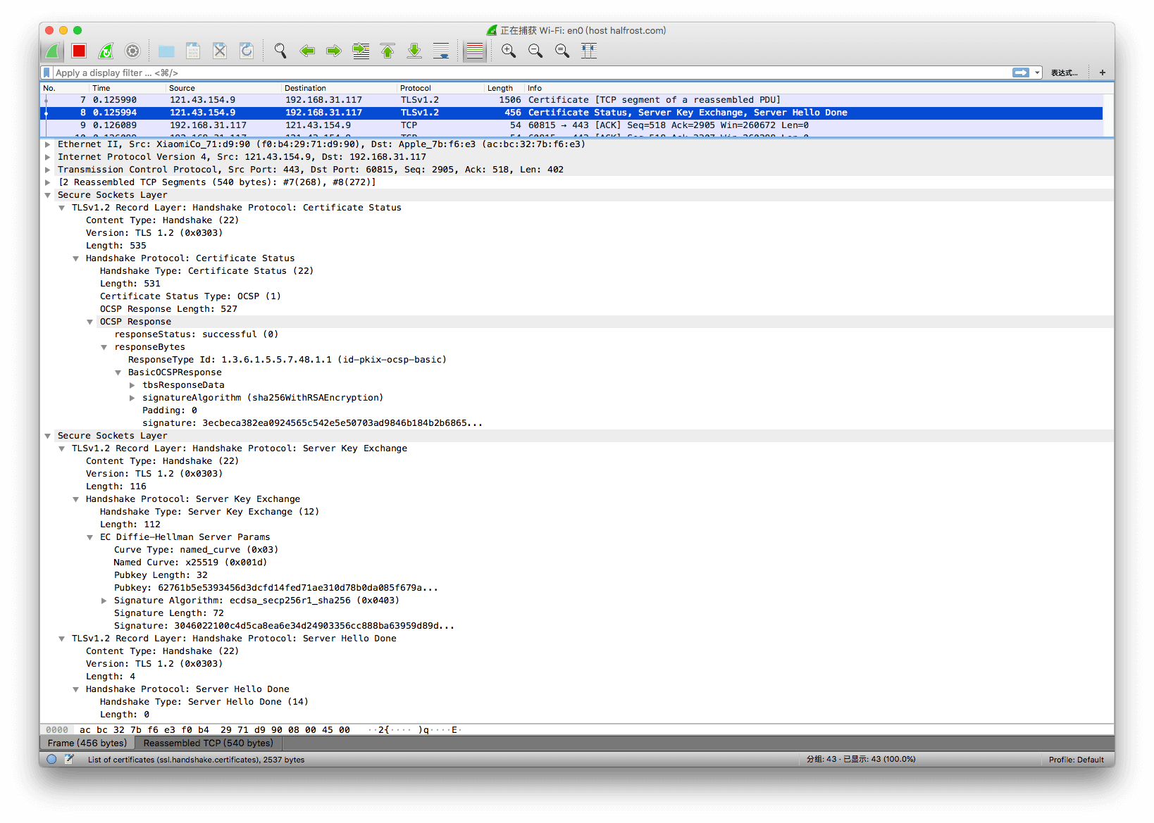
Task: Select packet 7 Certificate row
Action: [x=571, y=100]
